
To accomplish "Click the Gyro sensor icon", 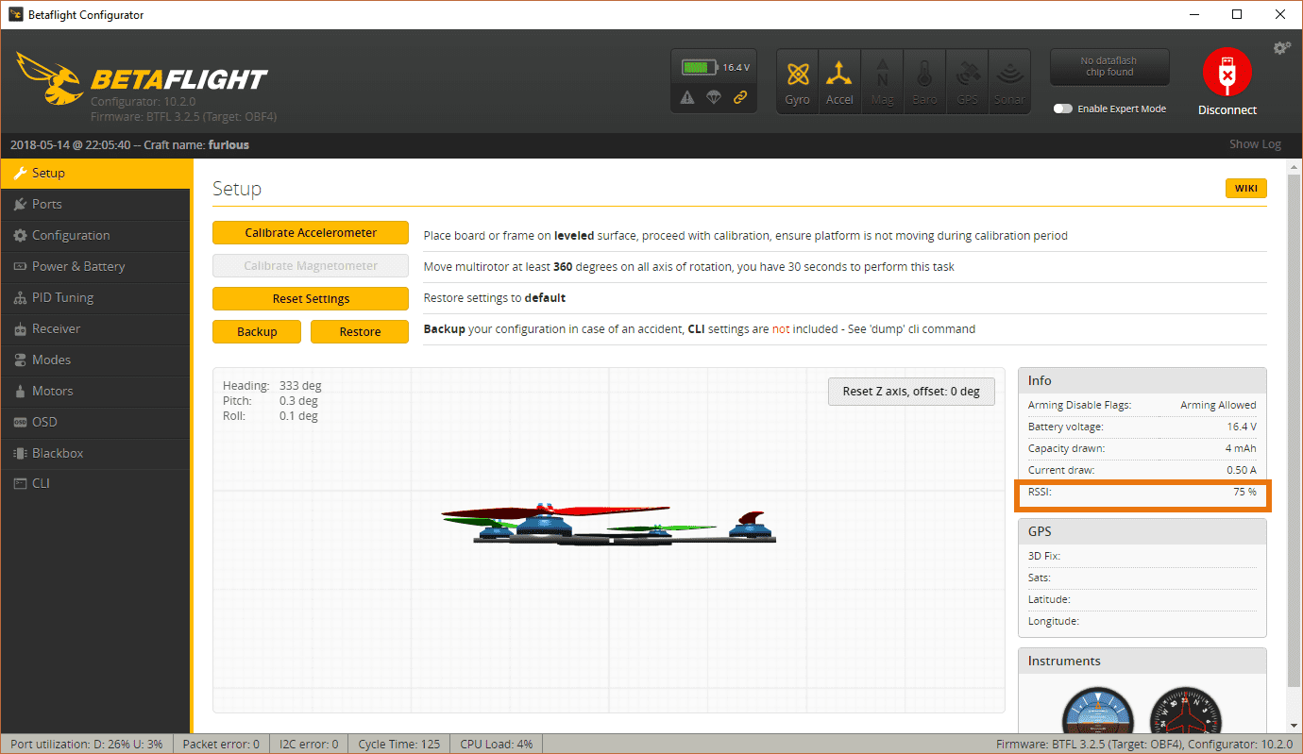I will click(x=797, y=82).
